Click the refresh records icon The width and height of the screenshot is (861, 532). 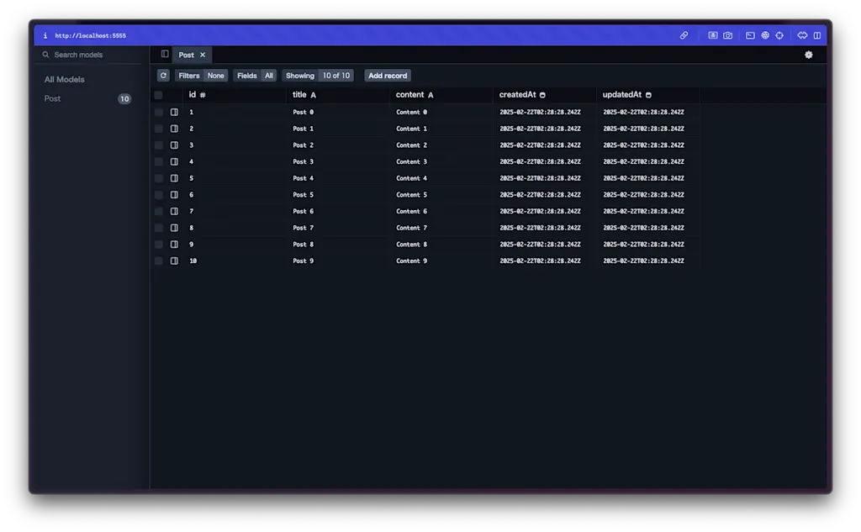click(x=163, y=76)
